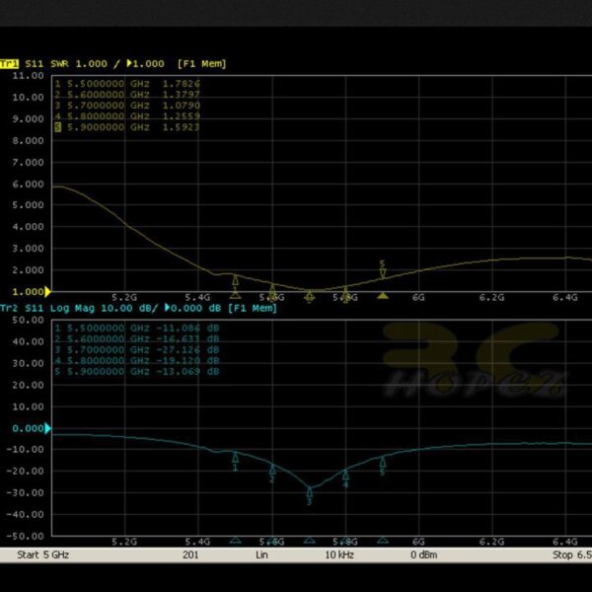Click Tr1 marker 2 row reading 1.3797

point(127,95)
